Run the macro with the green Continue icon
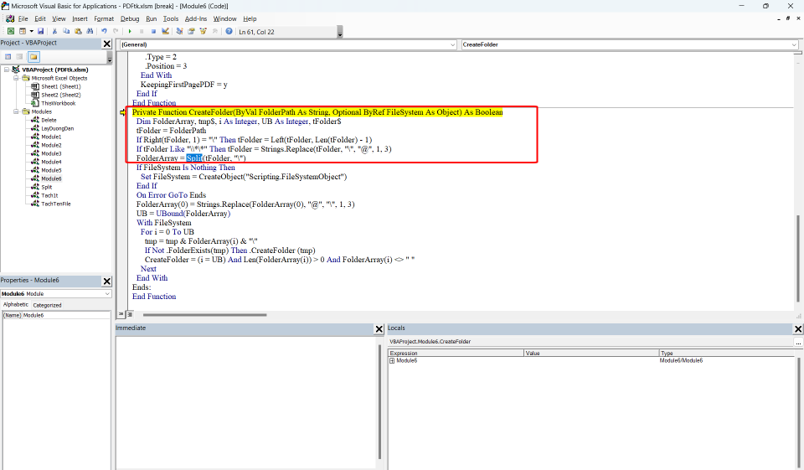The image size is (804, 470). [x=130, y=31]
